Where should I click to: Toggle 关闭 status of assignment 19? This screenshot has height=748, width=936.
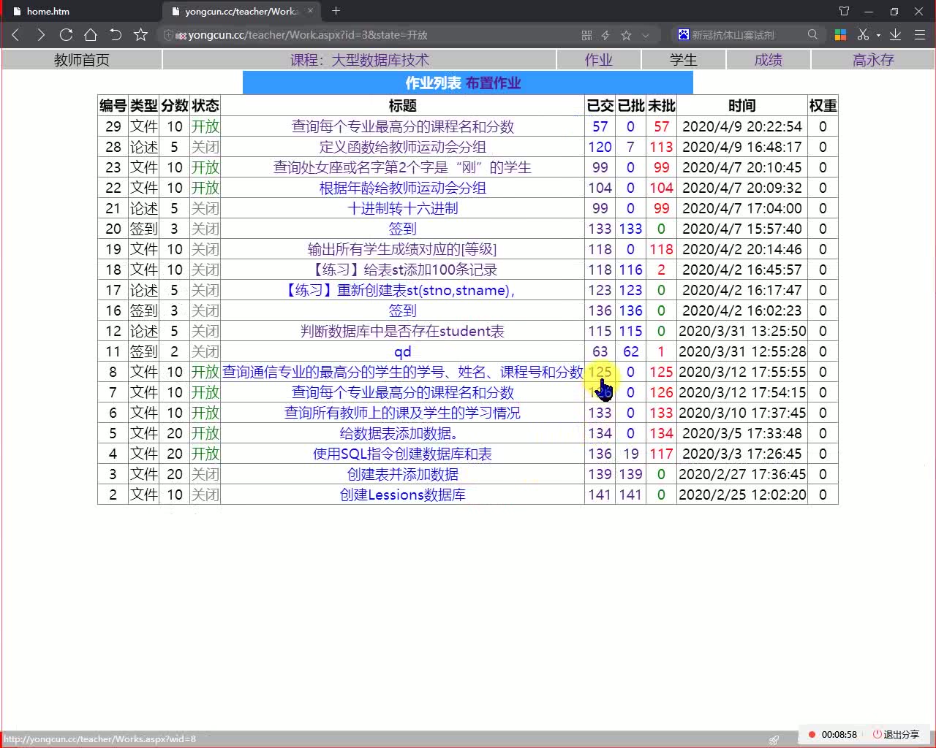pos(205,249)
